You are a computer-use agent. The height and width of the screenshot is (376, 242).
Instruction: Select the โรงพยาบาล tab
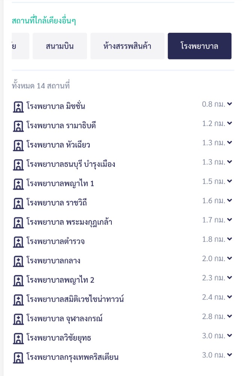tap(199, 46)
